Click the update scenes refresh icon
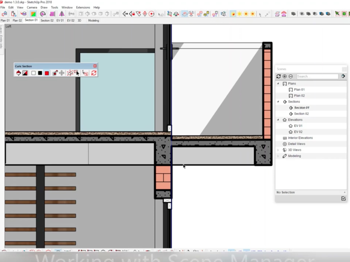The image size is (350, 262). (x=278, y=76)
